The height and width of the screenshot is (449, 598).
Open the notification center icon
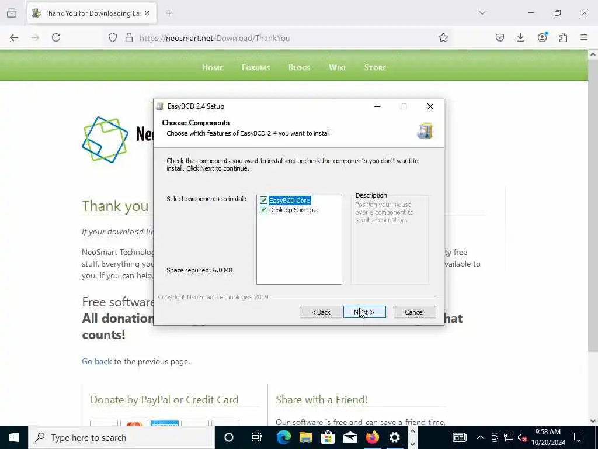(579, 437)
